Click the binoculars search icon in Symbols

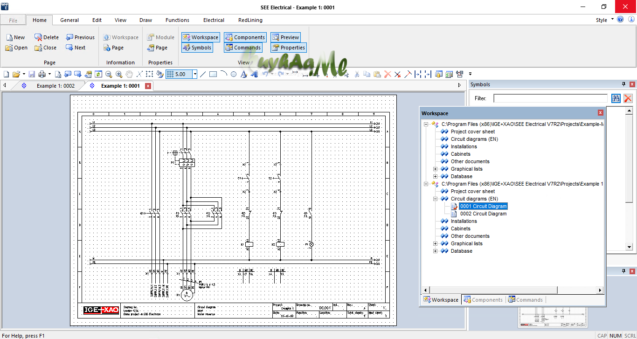pyautogui.click(x=616, y=98)
